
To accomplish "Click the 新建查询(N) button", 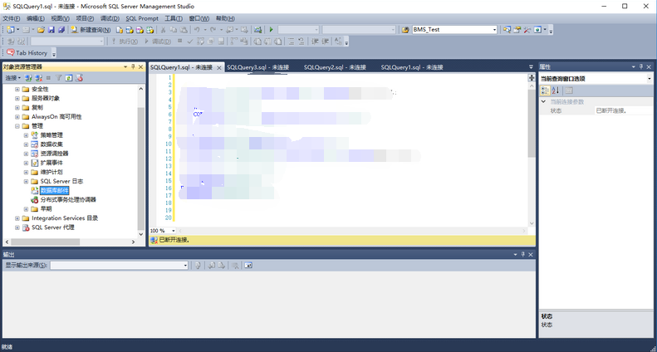I will (x=91, y=30).
